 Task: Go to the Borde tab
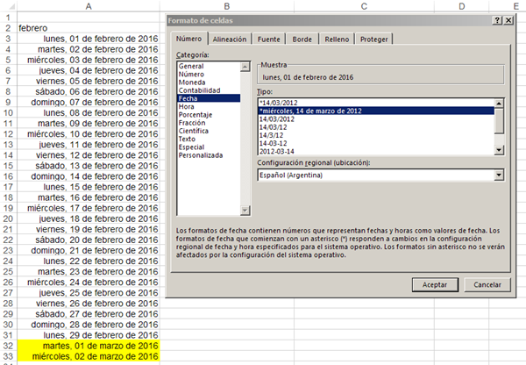pos(301,39)
